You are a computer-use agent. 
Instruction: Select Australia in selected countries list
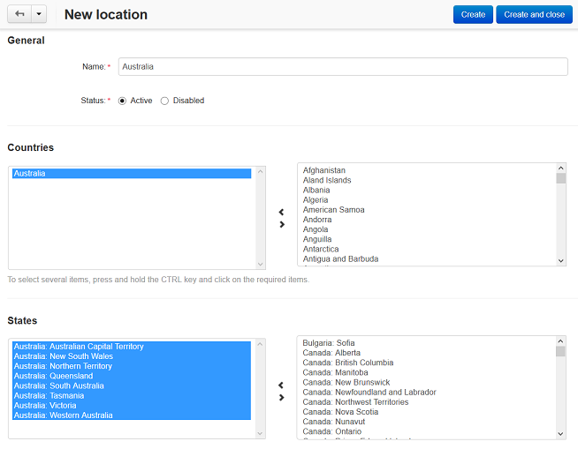[132, 174]
